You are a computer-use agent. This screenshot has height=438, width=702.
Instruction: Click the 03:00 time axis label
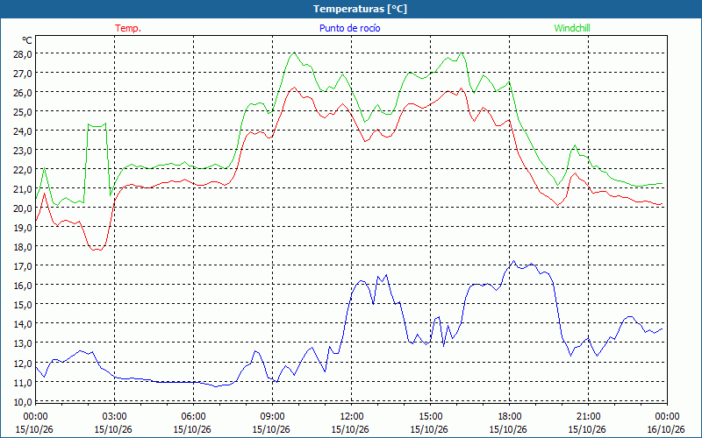114,417
